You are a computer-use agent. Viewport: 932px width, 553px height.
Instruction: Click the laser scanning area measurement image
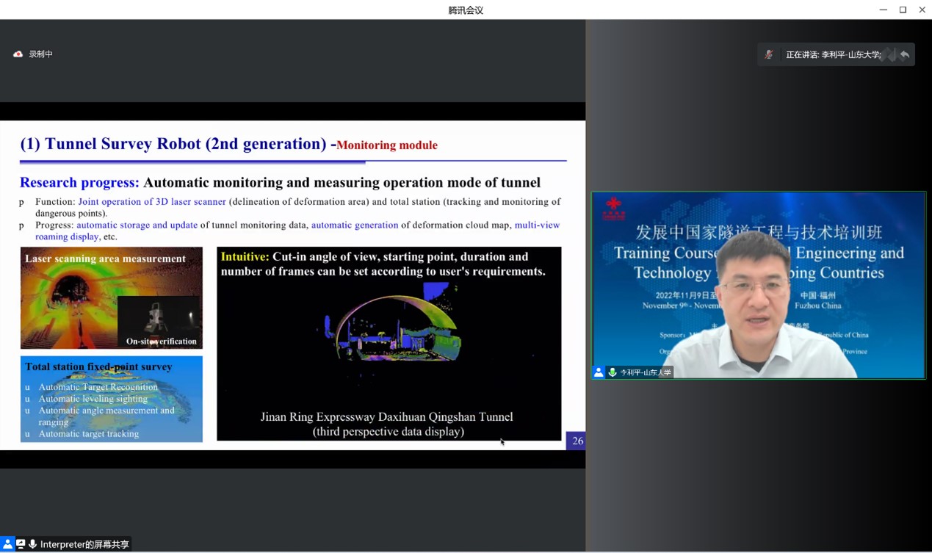pos(112,298)
